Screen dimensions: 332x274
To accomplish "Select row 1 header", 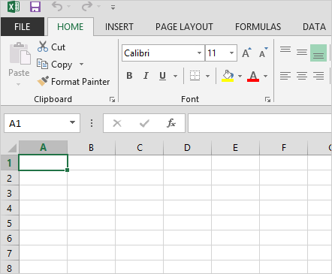I will pos(10,163).
